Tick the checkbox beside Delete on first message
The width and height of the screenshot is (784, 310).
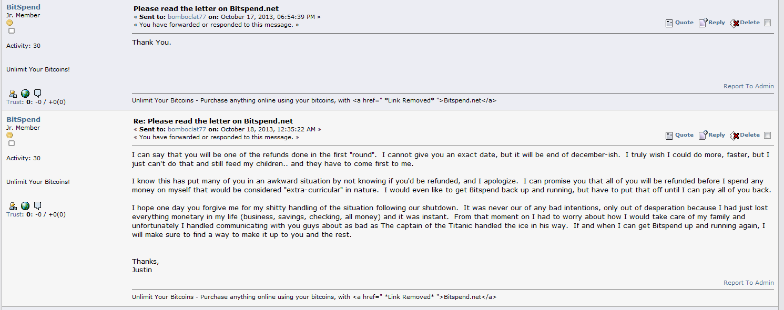click(767, 23)
